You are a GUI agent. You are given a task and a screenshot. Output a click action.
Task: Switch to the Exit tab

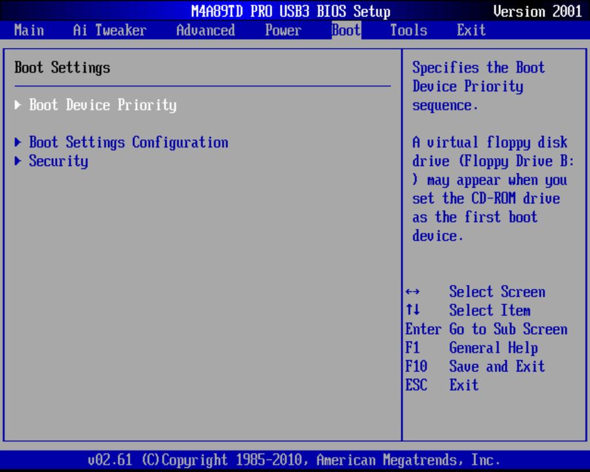pyautogui.click(x=471, y=30)
